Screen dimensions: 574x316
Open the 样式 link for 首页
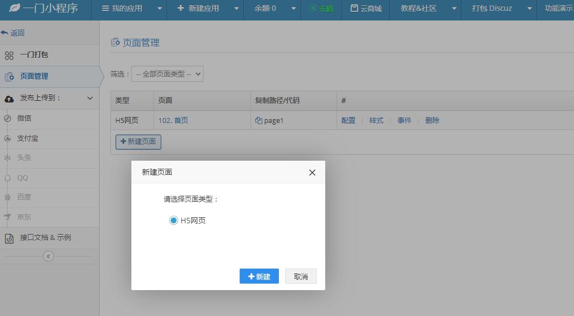pos(376,120)
